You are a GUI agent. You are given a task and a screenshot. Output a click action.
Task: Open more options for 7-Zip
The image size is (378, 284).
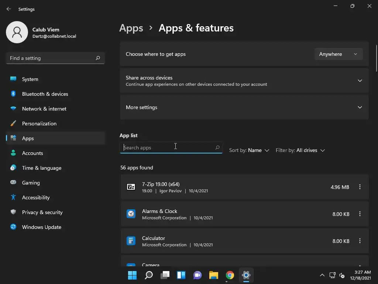(x=360, y=187)
